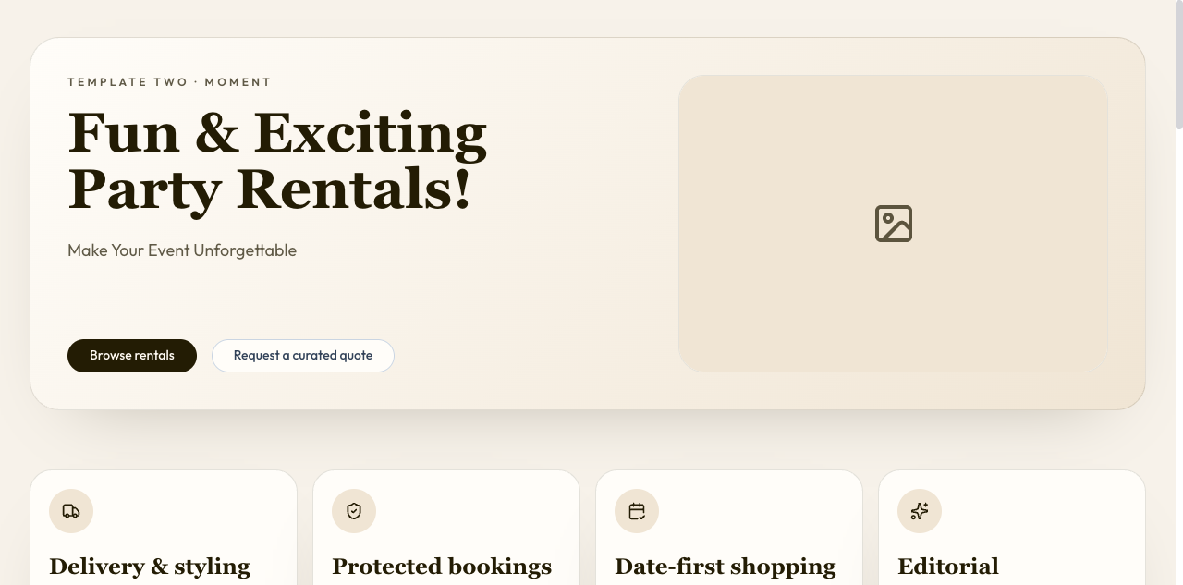This screenshot has height=585, width=1183.
Task: Click the sparkles icon above Editorial
Action: point(920,511)
